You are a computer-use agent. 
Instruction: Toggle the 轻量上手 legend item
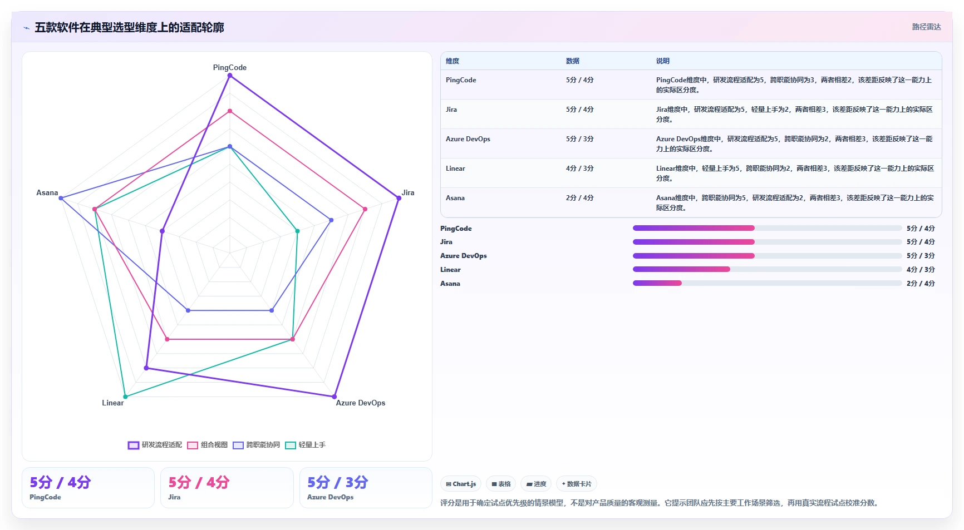tap(306, 445)
